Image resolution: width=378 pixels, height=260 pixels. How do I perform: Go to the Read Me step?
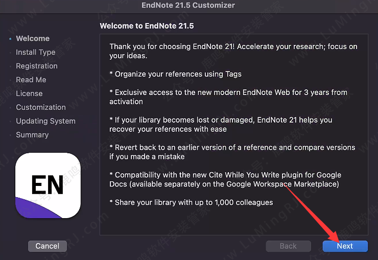[x=31, y=80]
